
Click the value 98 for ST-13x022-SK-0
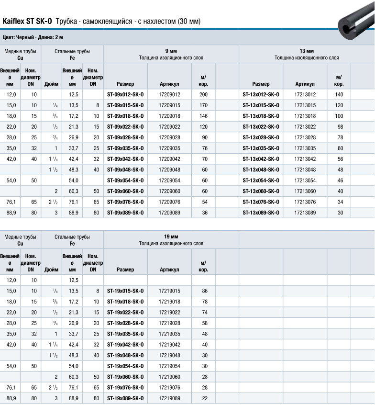pos(341,127)
